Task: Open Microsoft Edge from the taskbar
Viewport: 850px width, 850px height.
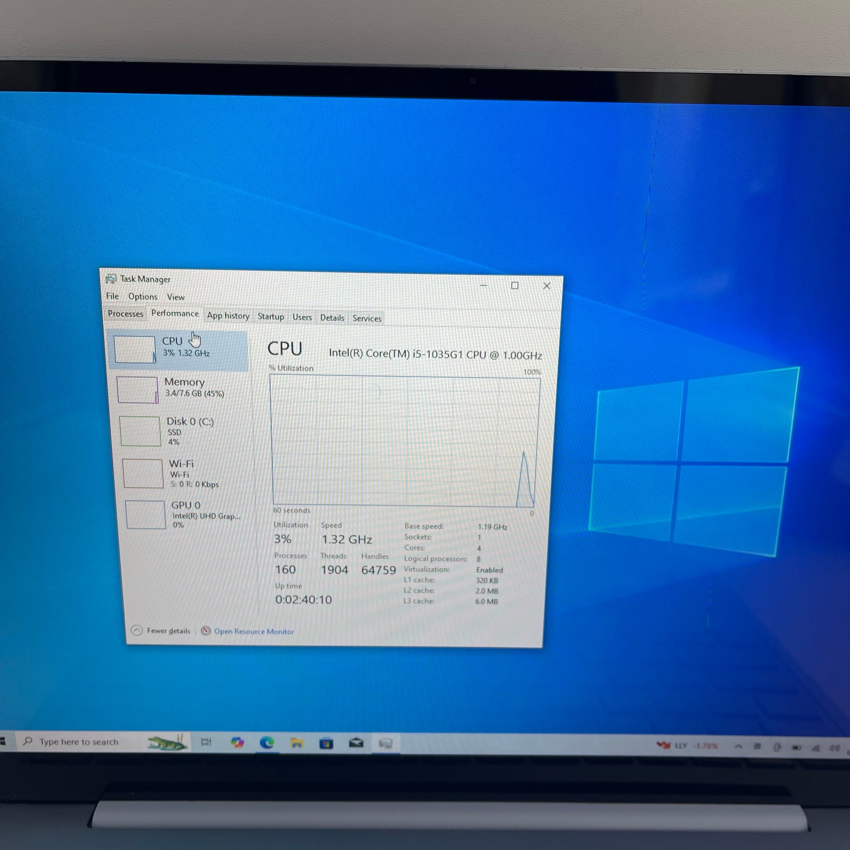Action: [267, 743]
